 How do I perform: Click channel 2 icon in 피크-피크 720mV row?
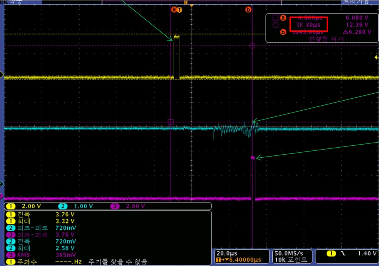pos(11,228)
